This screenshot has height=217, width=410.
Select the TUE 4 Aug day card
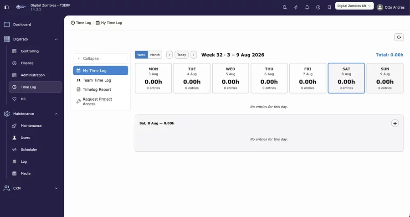[192, 78]
